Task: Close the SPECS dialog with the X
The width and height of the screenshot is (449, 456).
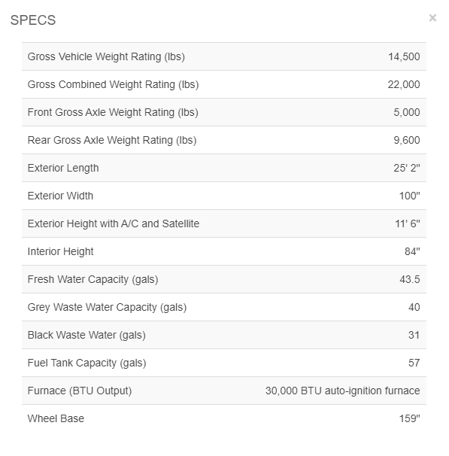Action: click(432, 18)
